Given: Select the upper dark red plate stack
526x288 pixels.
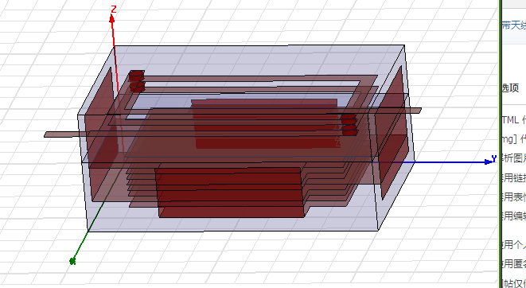Looking at the screenshot, I should click(x=265, y=123).
